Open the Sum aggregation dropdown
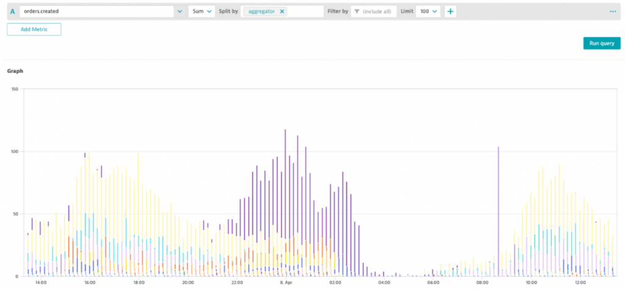625x290 pixels. click(201, 12)
